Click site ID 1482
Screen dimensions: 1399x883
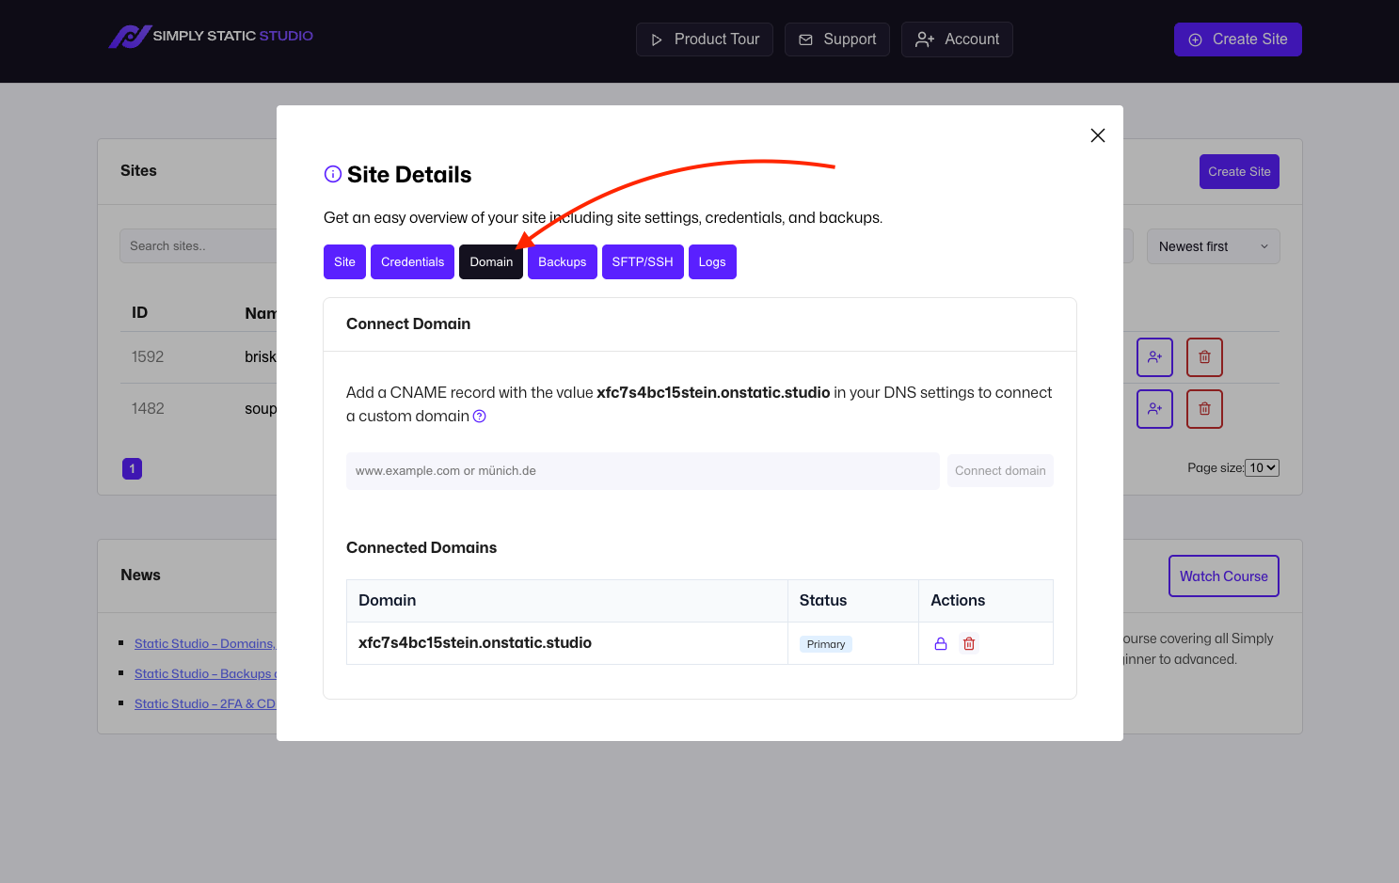click(148, 409)
